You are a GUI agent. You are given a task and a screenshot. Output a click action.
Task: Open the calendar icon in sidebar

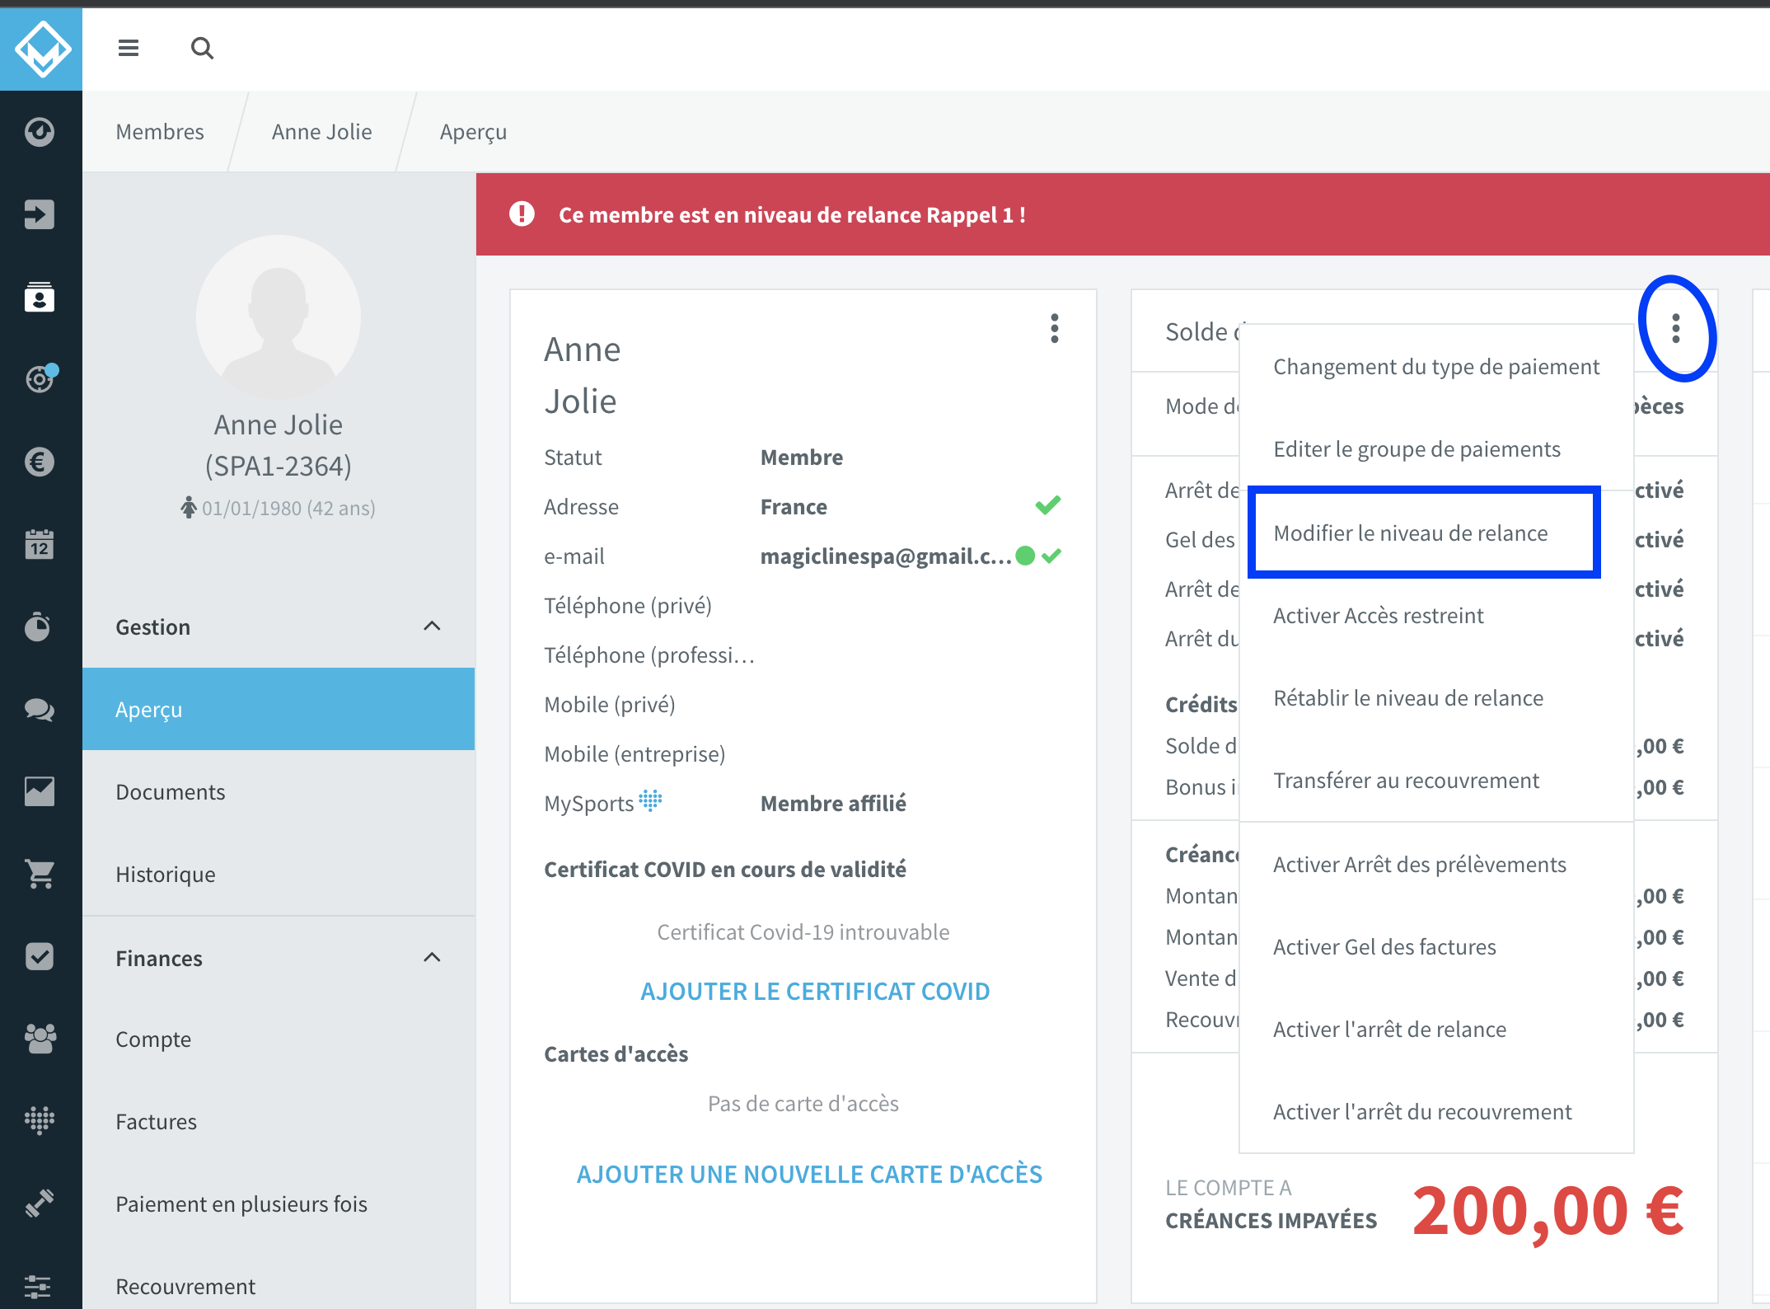(40, 544)
